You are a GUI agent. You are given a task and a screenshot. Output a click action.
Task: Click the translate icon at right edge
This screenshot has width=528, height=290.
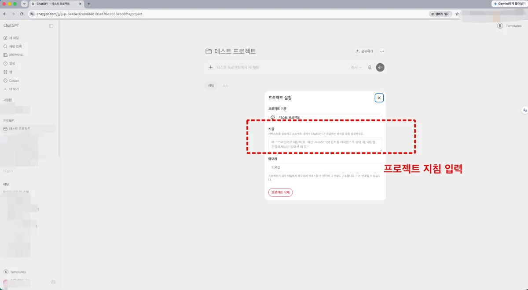click(524, 110)
